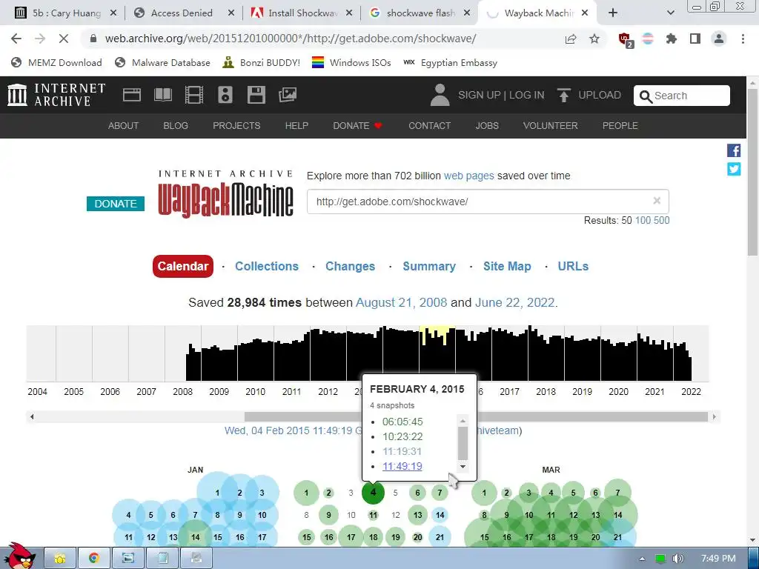The image size is (759, 569).
Task: Open the Video film-strip icon
Action: [193, 95]
